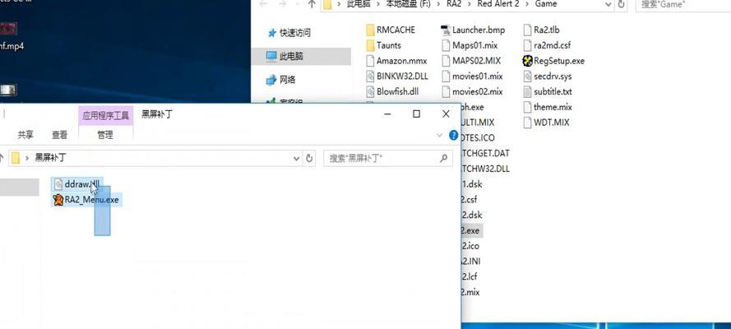Open the 应用程序工具 ribbon tab
Screen dimensions: 731x329
(x=106, y=116)
